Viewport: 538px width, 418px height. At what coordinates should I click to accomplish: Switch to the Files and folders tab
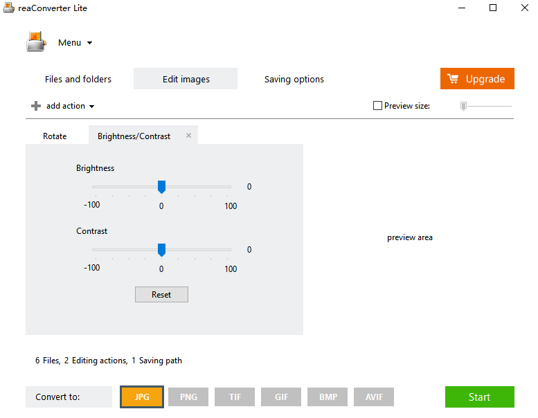click(78, 79)
